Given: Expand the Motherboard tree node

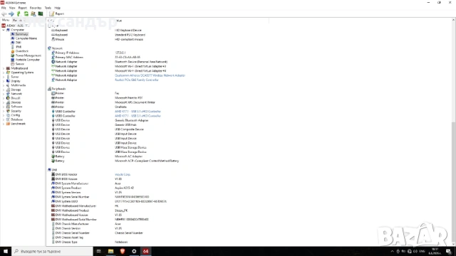Looking at the screenshot, I should pyautogui.click(x=4, y=68).
